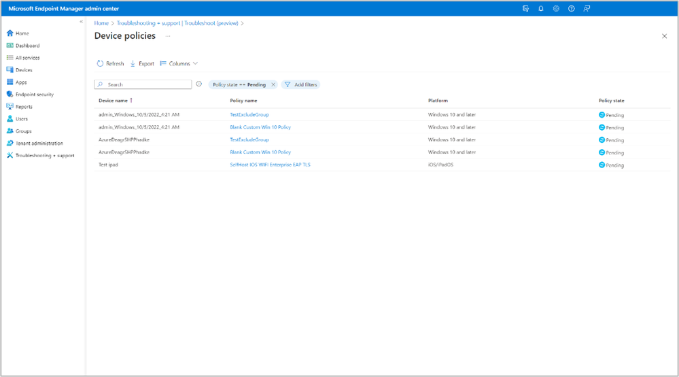679x377 pixels.
Task: Click the Troubleshoot (preview) breadcrumb link
Action: pos(211,23)
